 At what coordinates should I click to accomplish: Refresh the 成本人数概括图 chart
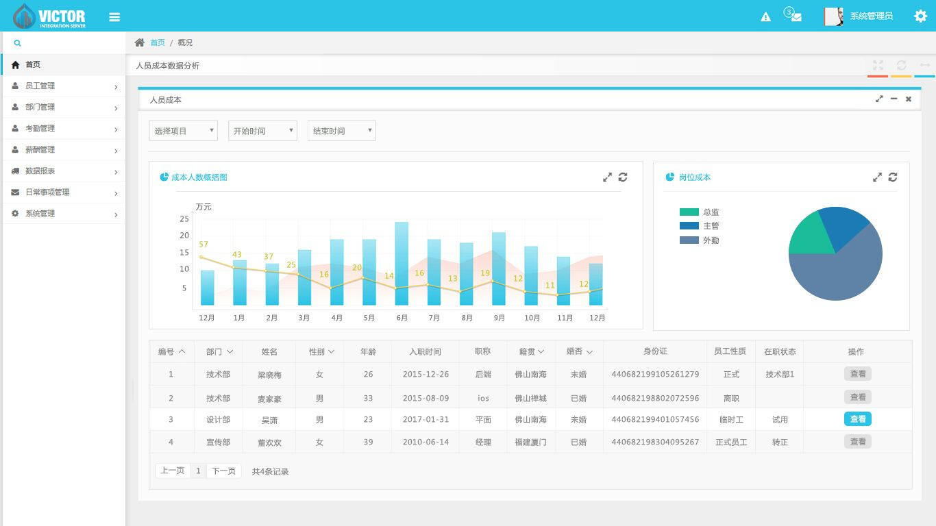click(x=623, y=177)
